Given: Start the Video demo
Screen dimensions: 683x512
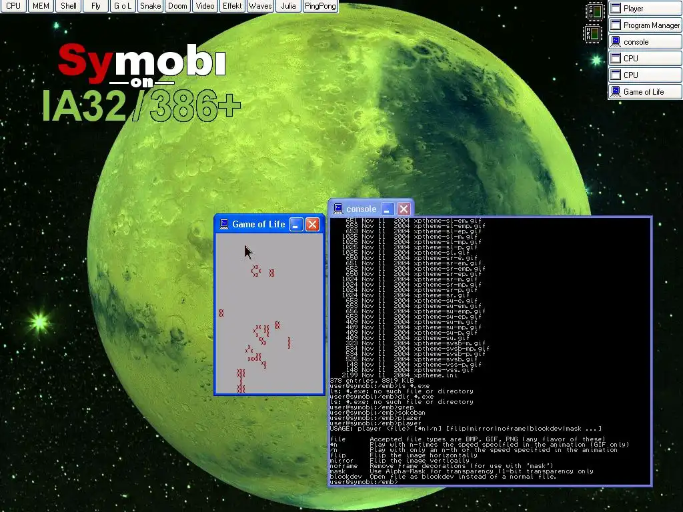Looking at the screenshot, I should coord(205,6).
